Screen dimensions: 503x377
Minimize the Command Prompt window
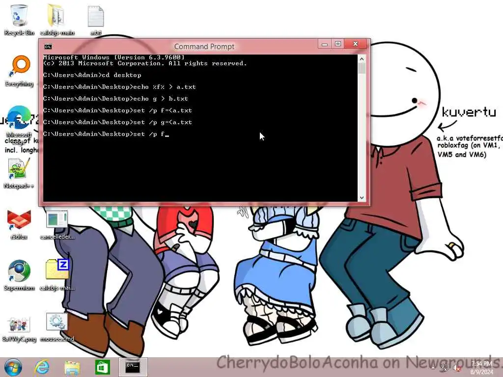click(325, 44)
